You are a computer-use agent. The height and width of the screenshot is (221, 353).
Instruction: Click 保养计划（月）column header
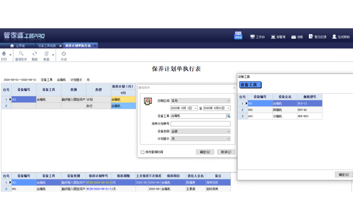click(x=123, y=87)
